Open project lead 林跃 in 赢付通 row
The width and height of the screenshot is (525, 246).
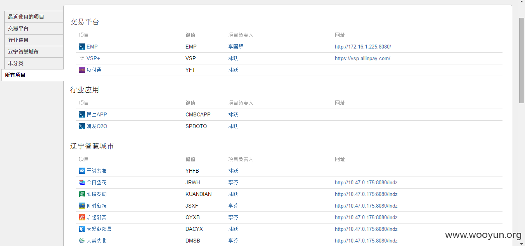(233, 70)
